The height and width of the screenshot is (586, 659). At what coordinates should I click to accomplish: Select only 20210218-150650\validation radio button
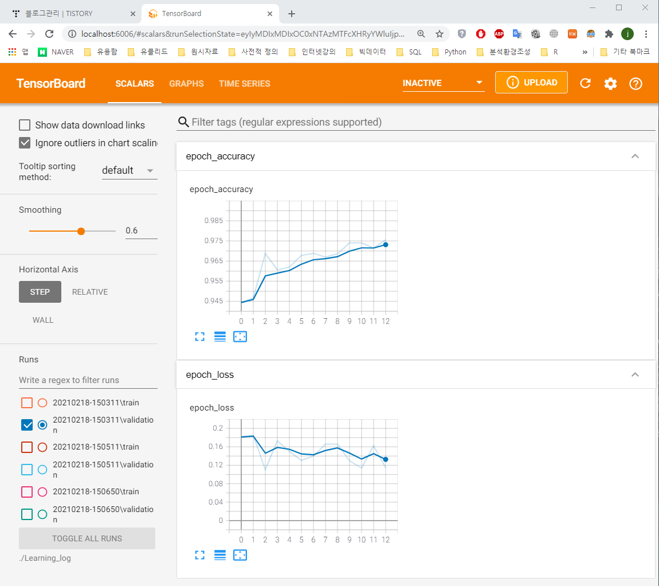[x=42, y=514]
